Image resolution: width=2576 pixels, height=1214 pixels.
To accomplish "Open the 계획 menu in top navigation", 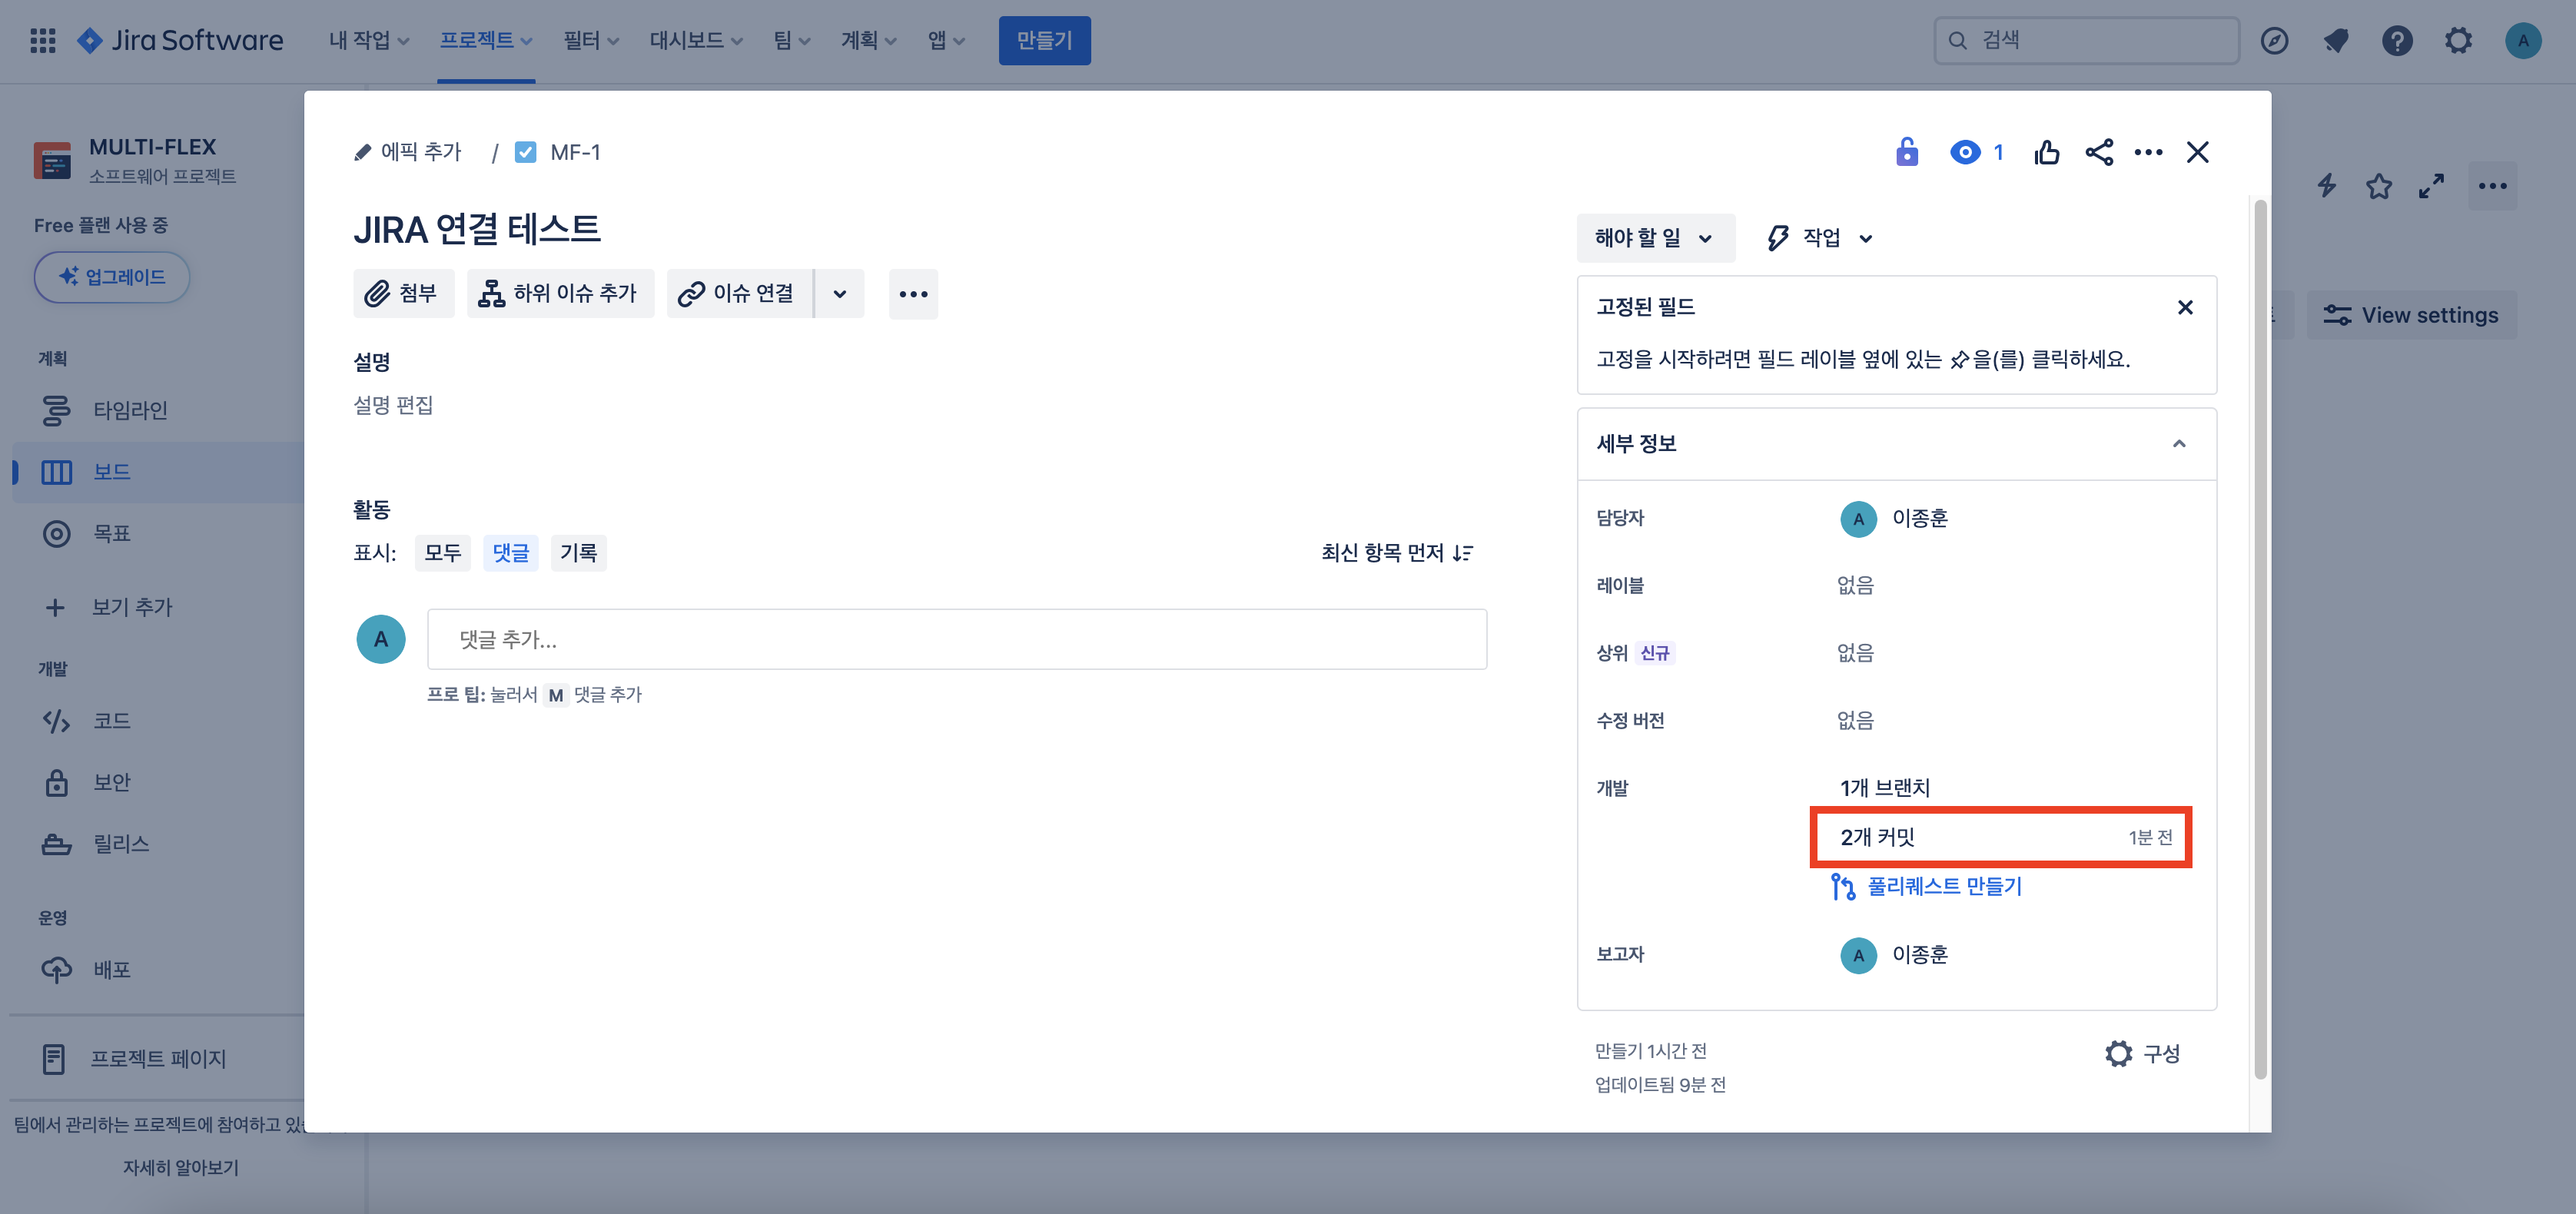I will tap(868, 41).
